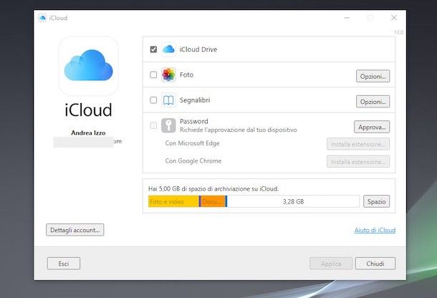Image resolution: width=437 pixels, height=298 pixels.
Task: Click the Foto colorful flower icon
Action: (168, 74)
